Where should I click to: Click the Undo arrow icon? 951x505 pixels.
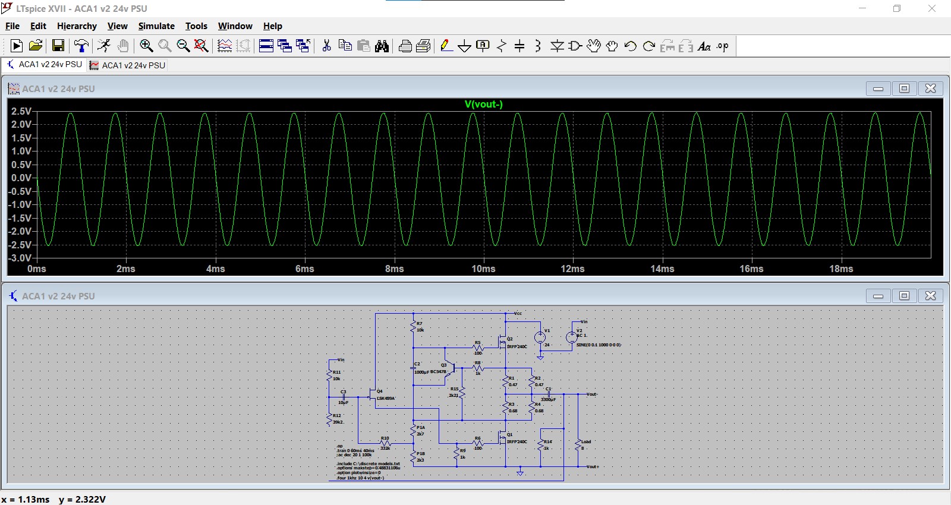click(x=631, y=46)
